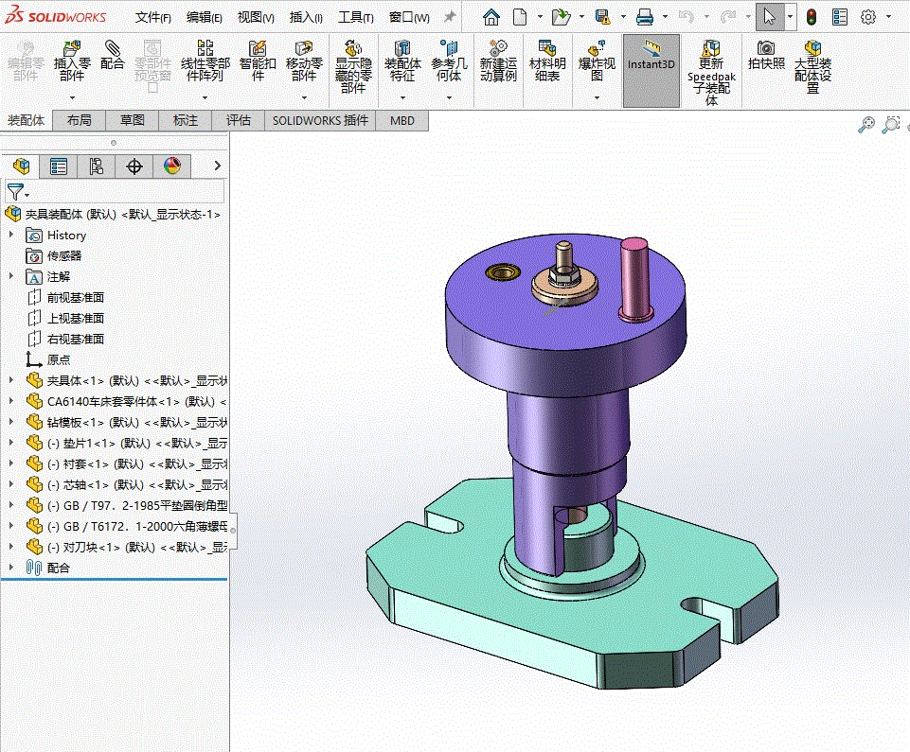The width and height of the screenshot is (910, 752).
Task: Click 显示隐藏的零部件 (Show Hidden Components)
Action: (353, 66)
